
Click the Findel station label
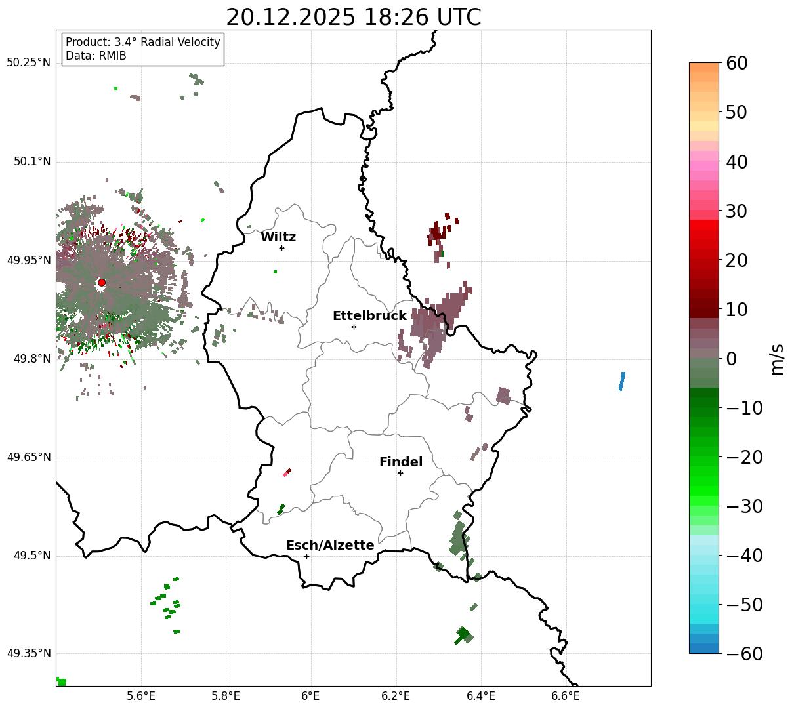[x=401, y=462]
